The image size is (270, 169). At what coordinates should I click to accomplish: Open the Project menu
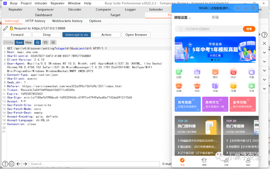(26, 3)
